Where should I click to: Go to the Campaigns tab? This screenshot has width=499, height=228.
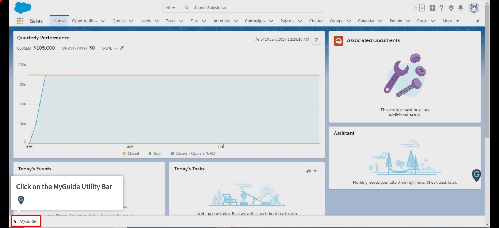pos(255,21)
